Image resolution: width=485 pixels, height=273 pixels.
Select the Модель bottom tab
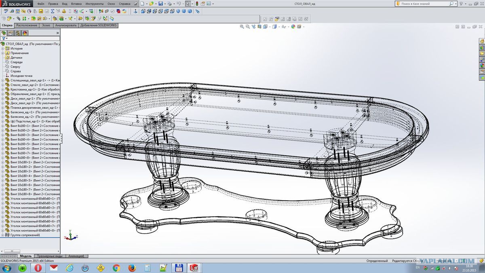25,256
